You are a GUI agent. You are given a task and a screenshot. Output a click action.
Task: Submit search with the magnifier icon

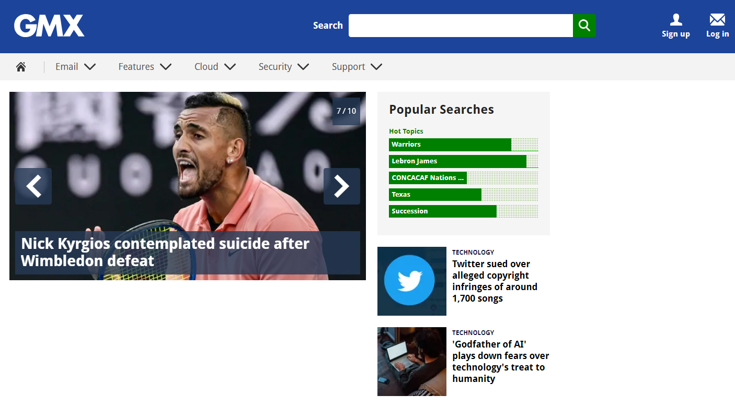[584, 26]
